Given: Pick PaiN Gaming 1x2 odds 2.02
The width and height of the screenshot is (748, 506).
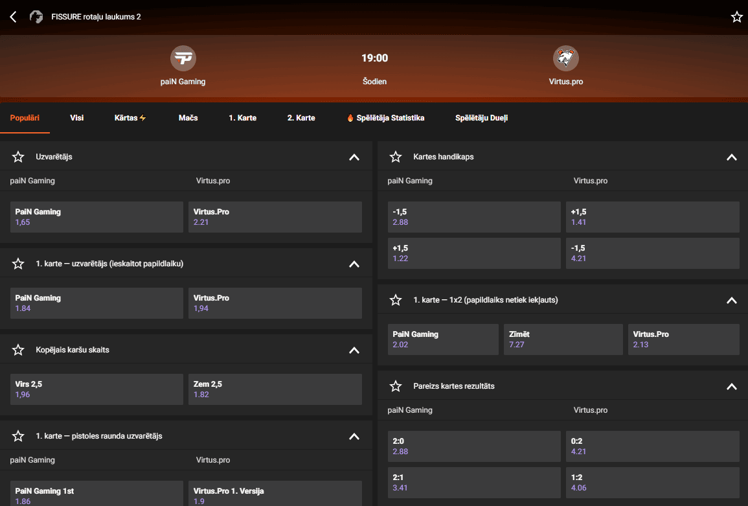Looking at the screenshot, I should (x=443, y=339).
